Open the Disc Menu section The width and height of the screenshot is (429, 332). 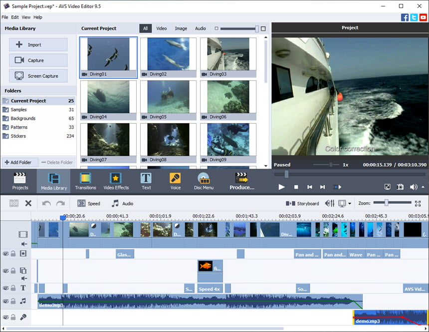click(204, 181)
